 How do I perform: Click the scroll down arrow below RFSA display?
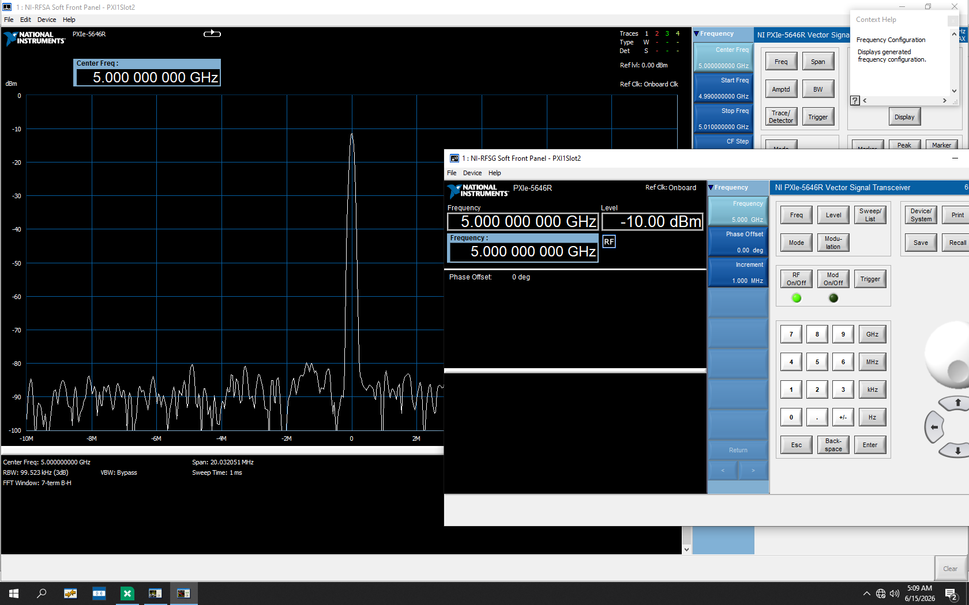[x=686, y=550]
